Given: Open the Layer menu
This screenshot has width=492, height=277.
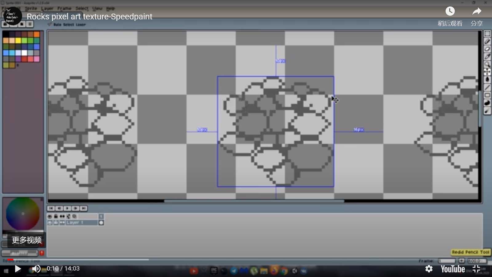Looking at the screenshot, I should coord(47,8).
